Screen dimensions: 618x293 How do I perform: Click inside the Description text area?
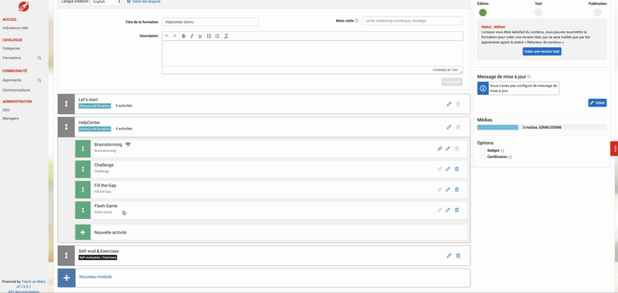click(313, 53)
